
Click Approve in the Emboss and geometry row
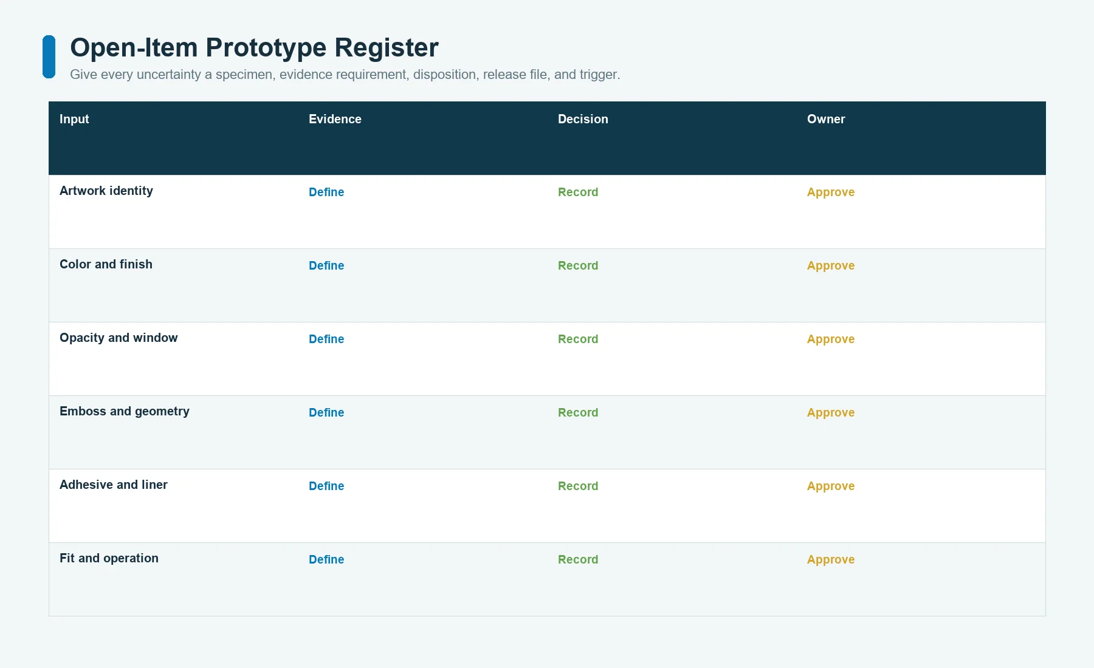[831, 413]
